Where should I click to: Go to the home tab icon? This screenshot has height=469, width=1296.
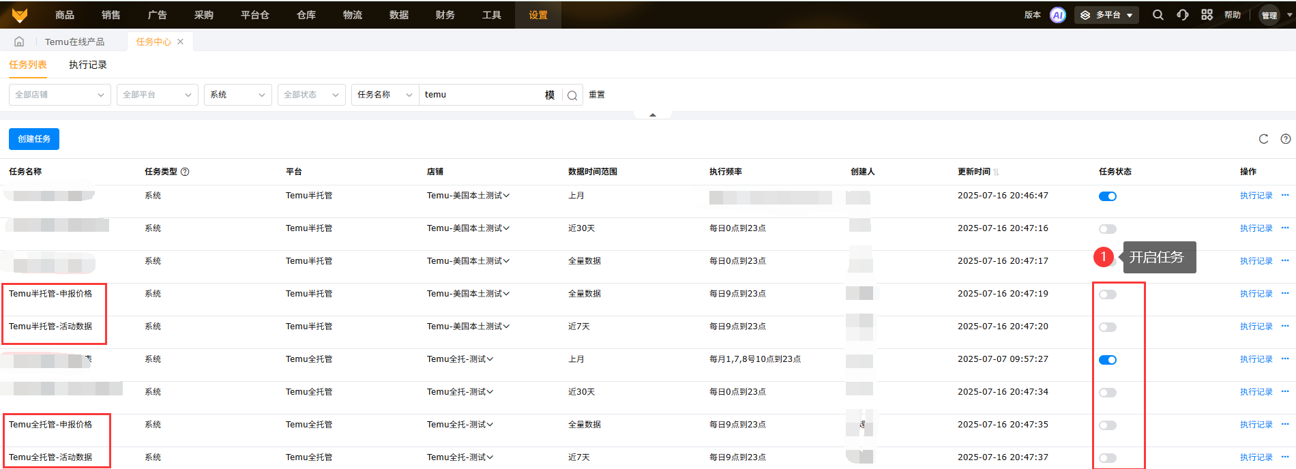19,42
